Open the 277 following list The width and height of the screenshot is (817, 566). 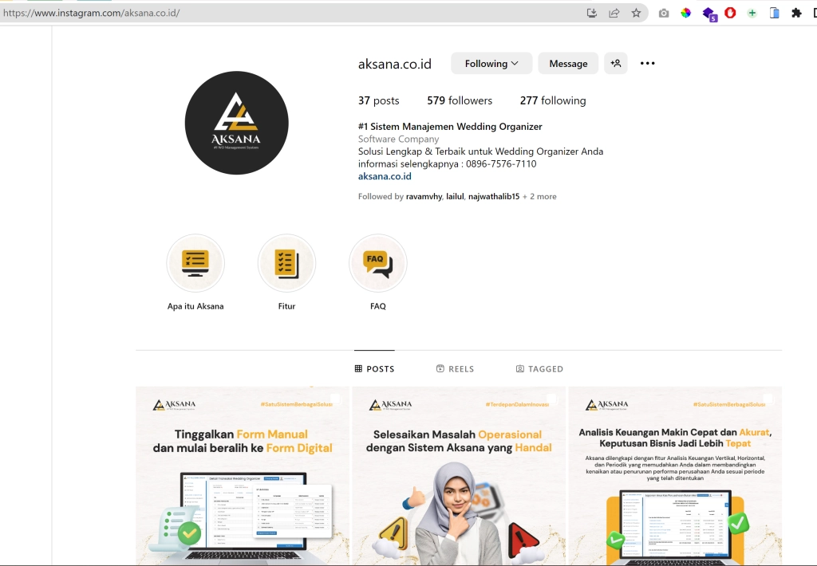(x=553, y=100)
